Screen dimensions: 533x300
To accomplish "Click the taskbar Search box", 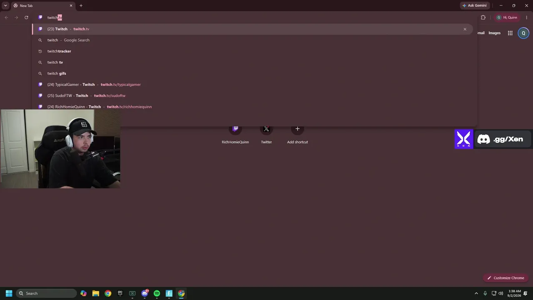I will 47,293.
